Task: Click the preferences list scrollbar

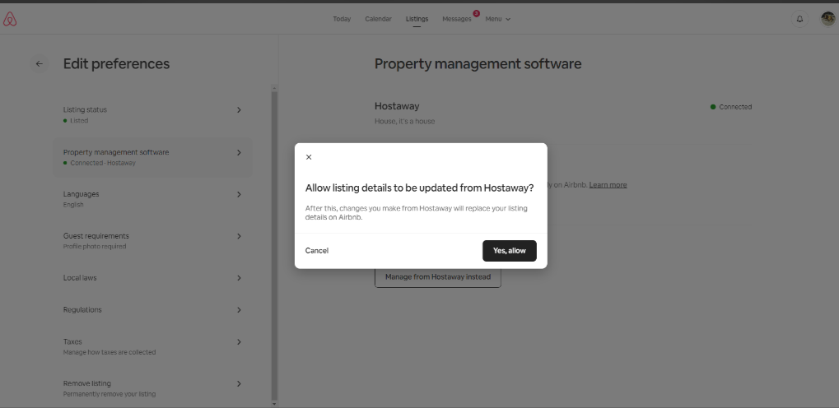Action: (x=274, y=247)
